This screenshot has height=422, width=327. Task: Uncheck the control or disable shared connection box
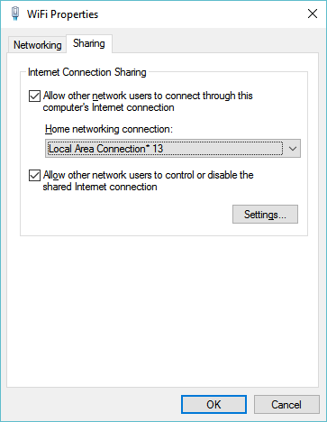coord(34,176)
